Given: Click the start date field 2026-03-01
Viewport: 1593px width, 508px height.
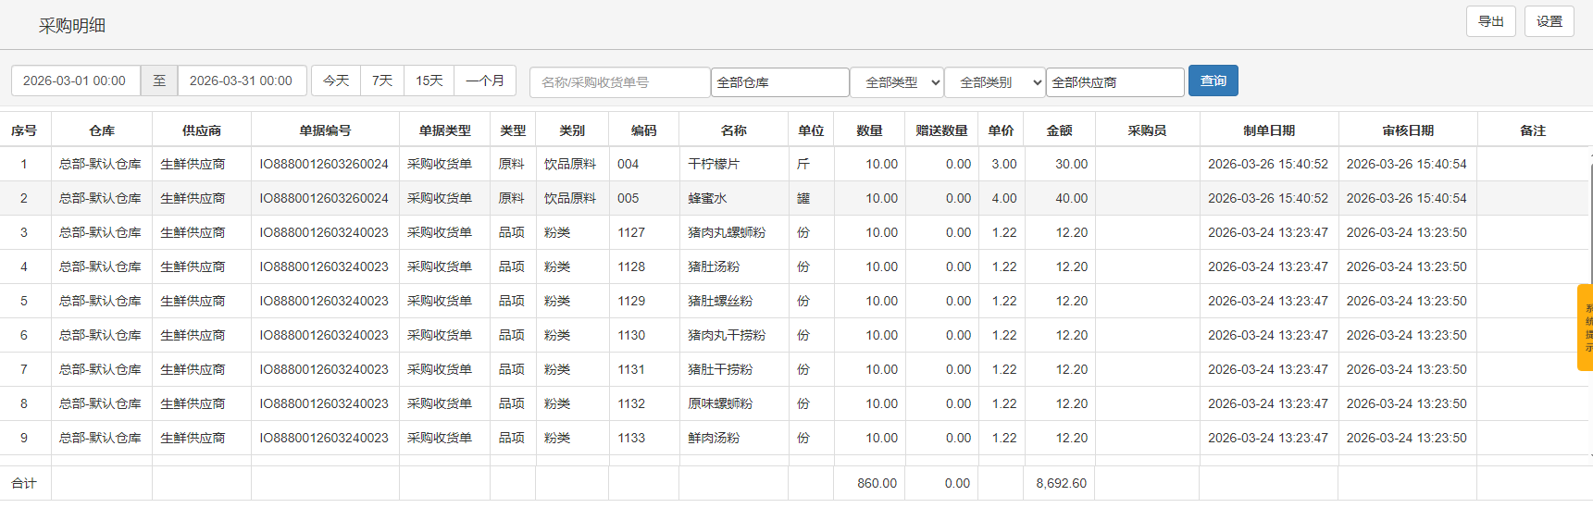Looking at the screenshot, I should pos(75,81).
